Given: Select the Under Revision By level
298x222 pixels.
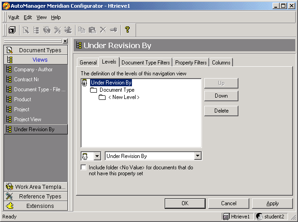Looking at the screenshot, I should click(x=111, y=83).
